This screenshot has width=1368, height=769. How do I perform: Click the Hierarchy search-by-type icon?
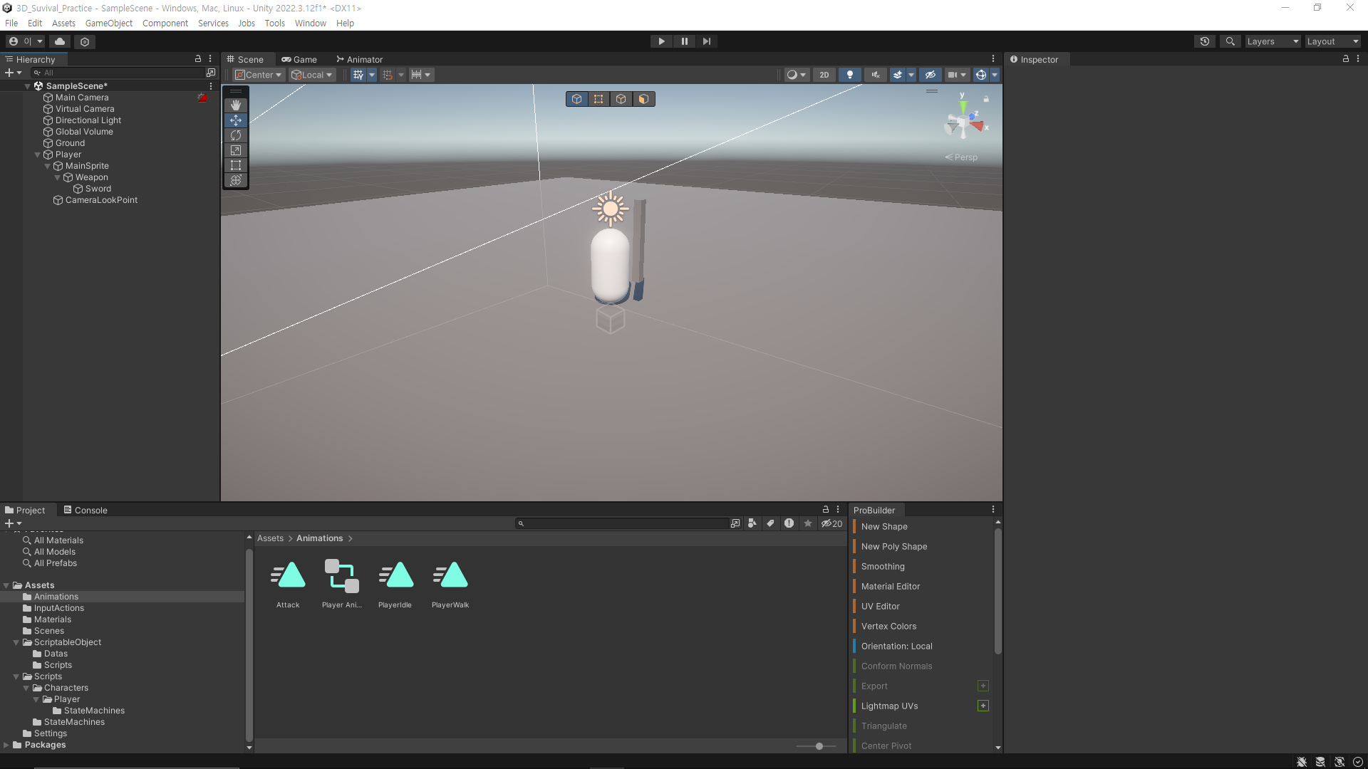point(211,73)
